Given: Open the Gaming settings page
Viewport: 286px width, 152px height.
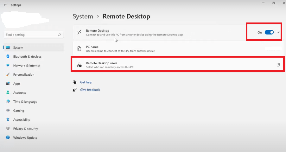Looking at the screenshot, I should click(18, 111).
